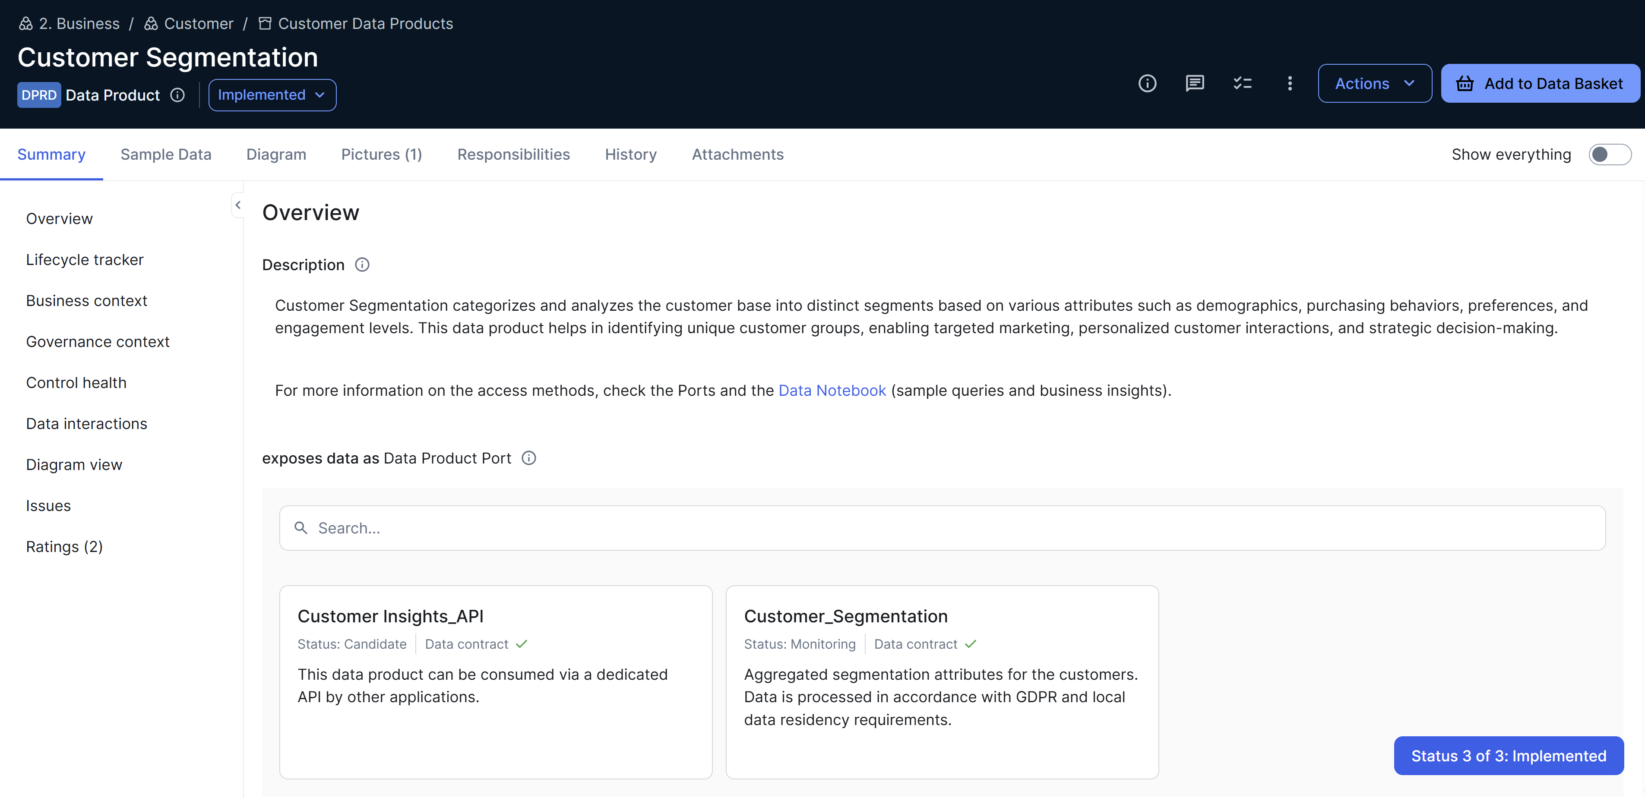Open the comments panel icon
Viewport: 1645px width, 798px height.
(x=1194, y=84)
